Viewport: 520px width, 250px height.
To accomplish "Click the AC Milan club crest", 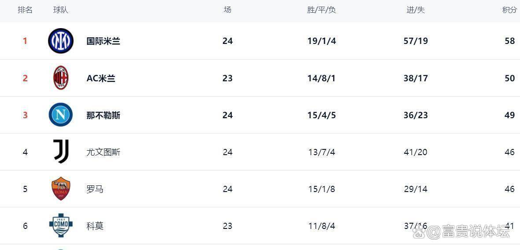I will click(x=61, y=78).
